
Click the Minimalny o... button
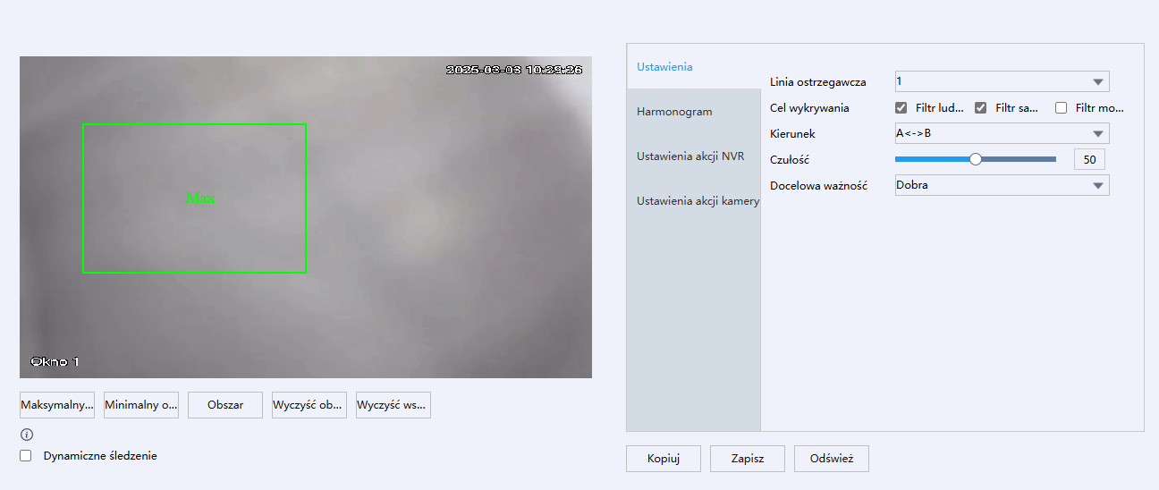pyautogui.click(x=141, y=405)
